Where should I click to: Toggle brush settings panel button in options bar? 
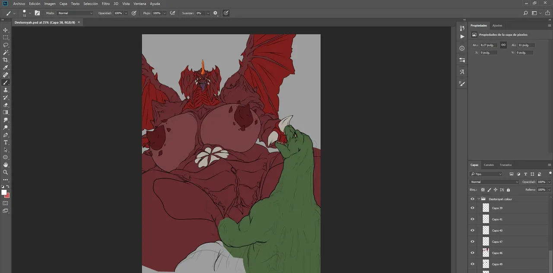37,13
